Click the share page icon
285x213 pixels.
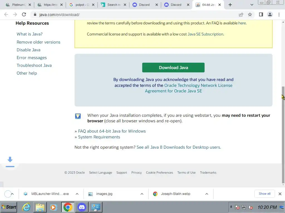(x=241, y=14)
